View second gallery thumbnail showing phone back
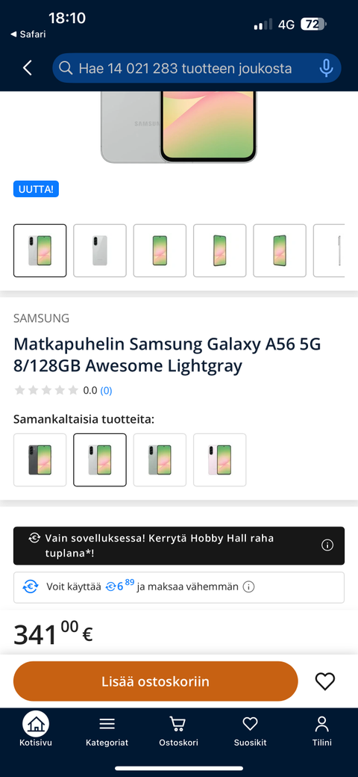The width and height of the screenshot is (358, 777). [x=100, y=251]
